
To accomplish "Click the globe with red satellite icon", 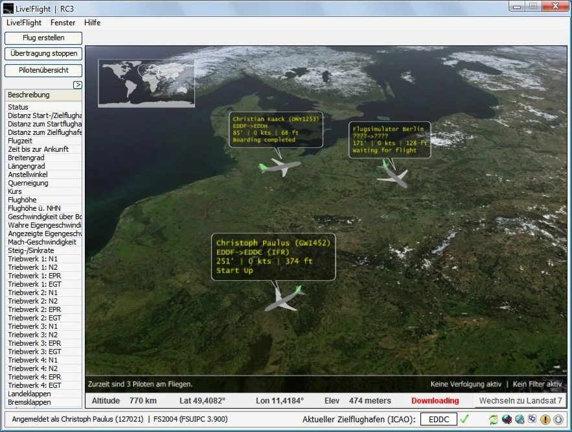I will 507,420.
